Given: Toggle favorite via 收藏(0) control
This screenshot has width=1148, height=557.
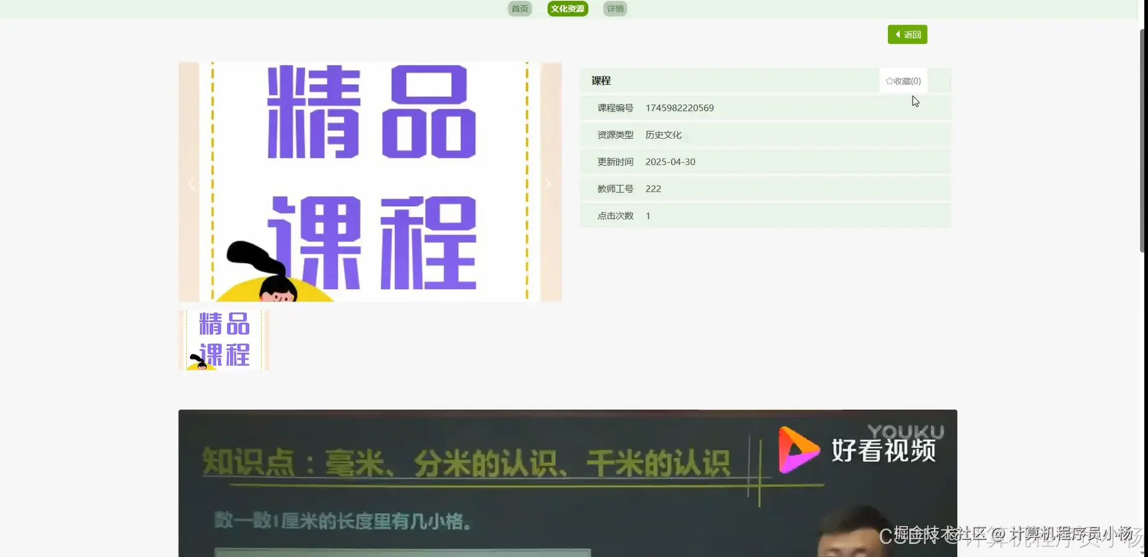Looking at the screenshot, I should pyautogui.click(x=904, y=80).
